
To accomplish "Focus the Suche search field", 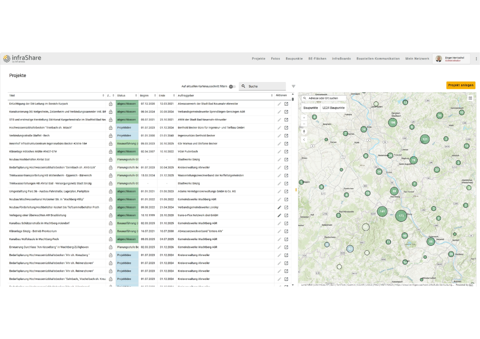I will point(263,86).
